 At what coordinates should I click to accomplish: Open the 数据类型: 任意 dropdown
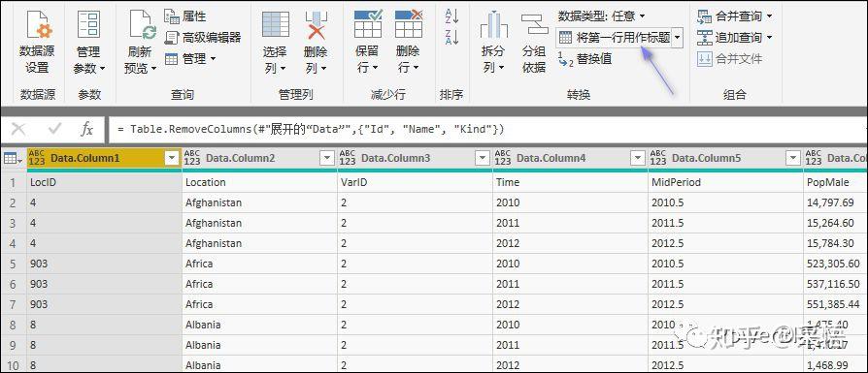(602, 16)
